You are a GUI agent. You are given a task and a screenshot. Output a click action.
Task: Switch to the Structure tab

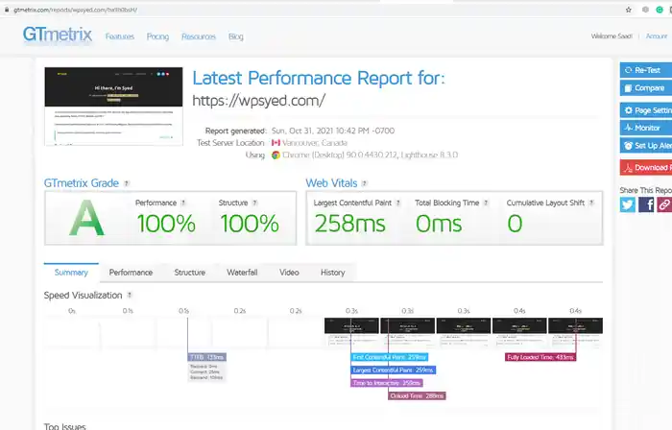[x=189, y=273]
